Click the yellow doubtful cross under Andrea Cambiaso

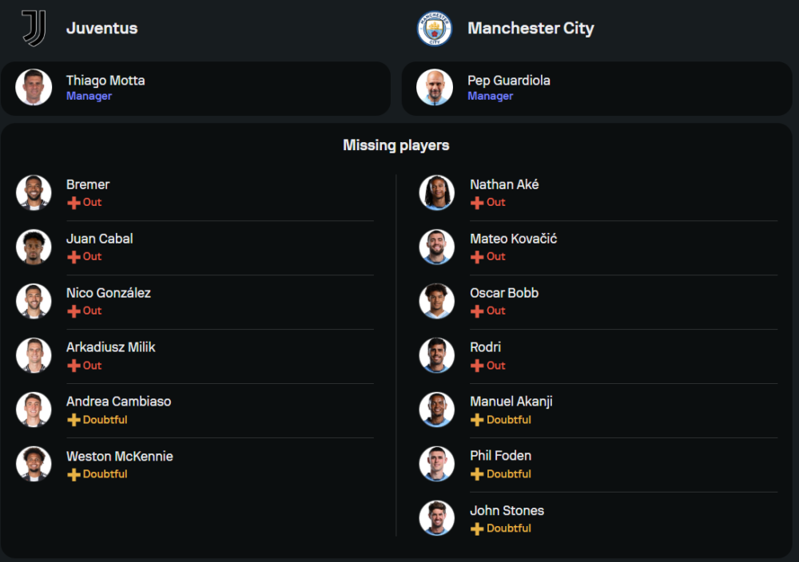(74, 420)
